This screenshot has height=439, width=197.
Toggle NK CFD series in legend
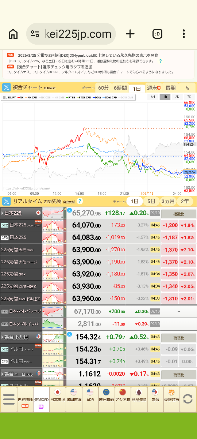pyautogui.click(x=31, y=98)
